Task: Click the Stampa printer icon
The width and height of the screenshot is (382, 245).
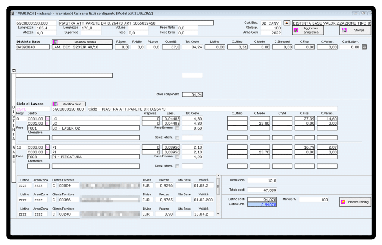Action: pyautogui.click(x=343, y=30)
